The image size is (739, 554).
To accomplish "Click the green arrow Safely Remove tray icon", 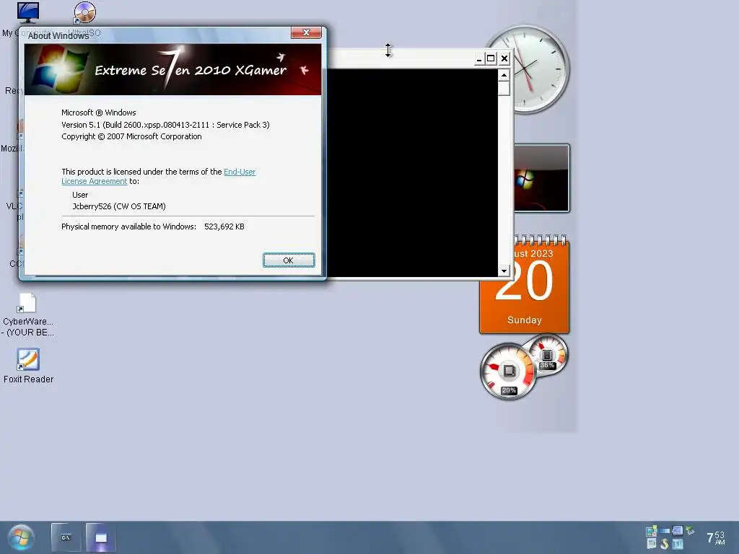I will 689,531.
